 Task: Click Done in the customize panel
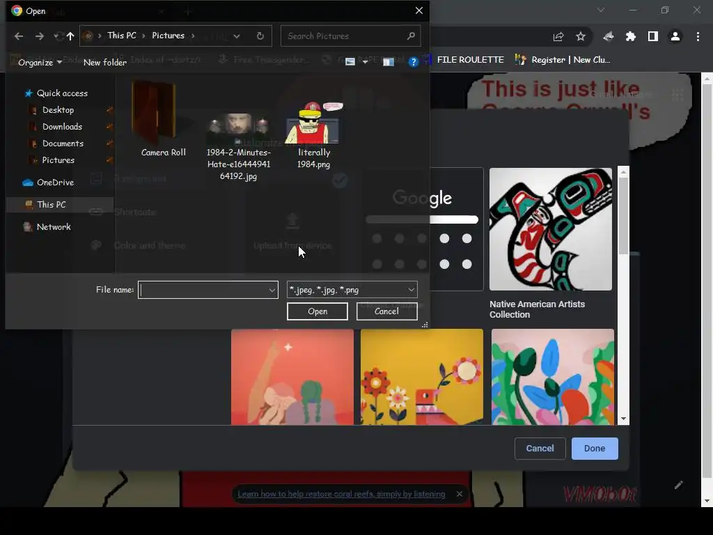point(595,449)
